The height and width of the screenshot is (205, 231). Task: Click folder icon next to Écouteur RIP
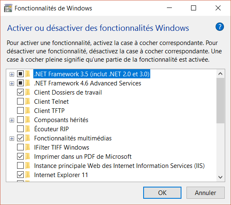tap(27, 129)
